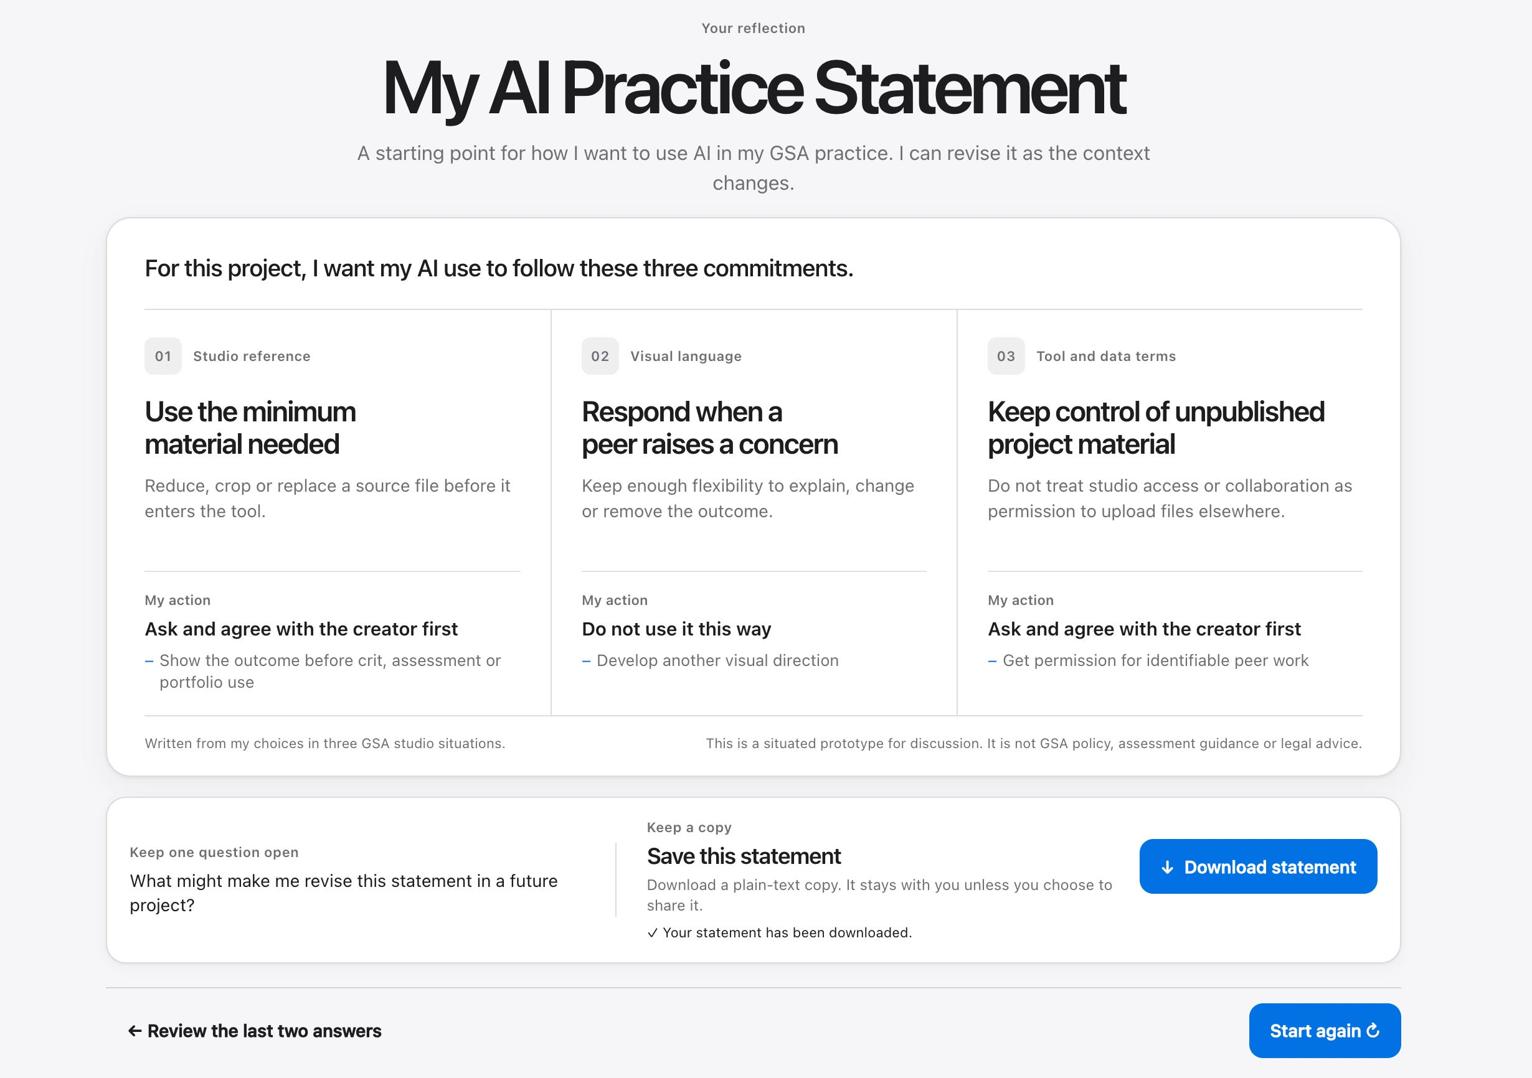Click the 02 number badge
Image resolution: width=1532 pixels, height=1078 pixels.
[x=600, y=356]
